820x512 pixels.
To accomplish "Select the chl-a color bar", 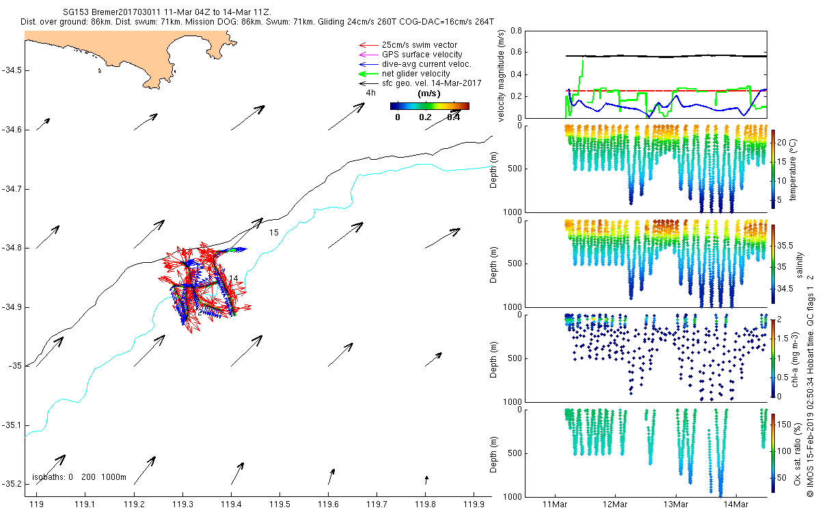I will tap(774, 357).
